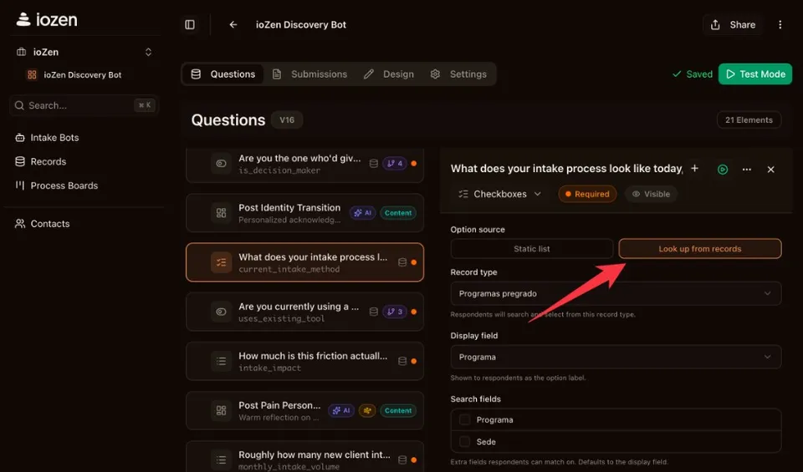Focus the Search field

pos(84,105)
